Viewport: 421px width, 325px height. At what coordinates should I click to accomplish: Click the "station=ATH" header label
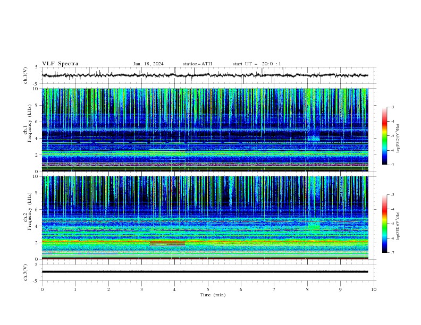click(x=197, y=64)
